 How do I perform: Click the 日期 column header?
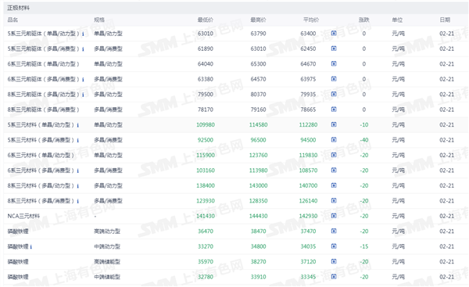pos(445,20)
